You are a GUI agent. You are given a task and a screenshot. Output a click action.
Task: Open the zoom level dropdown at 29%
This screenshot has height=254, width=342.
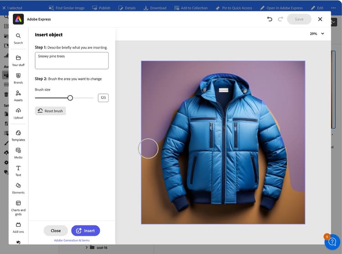click(317, 34)
